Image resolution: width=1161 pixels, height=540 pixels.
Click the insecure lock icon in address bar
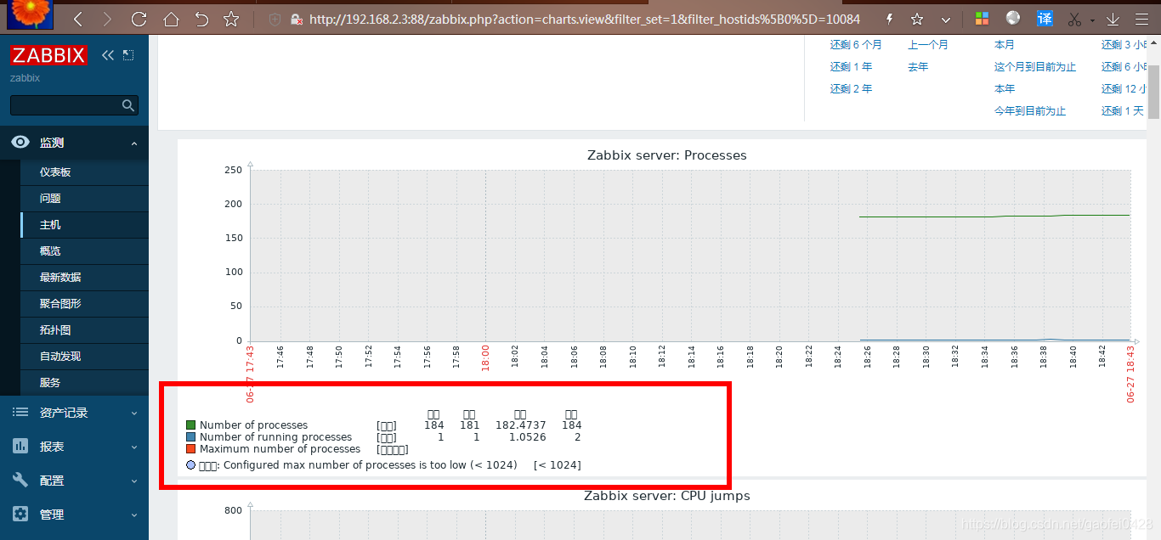click(296, 19)
